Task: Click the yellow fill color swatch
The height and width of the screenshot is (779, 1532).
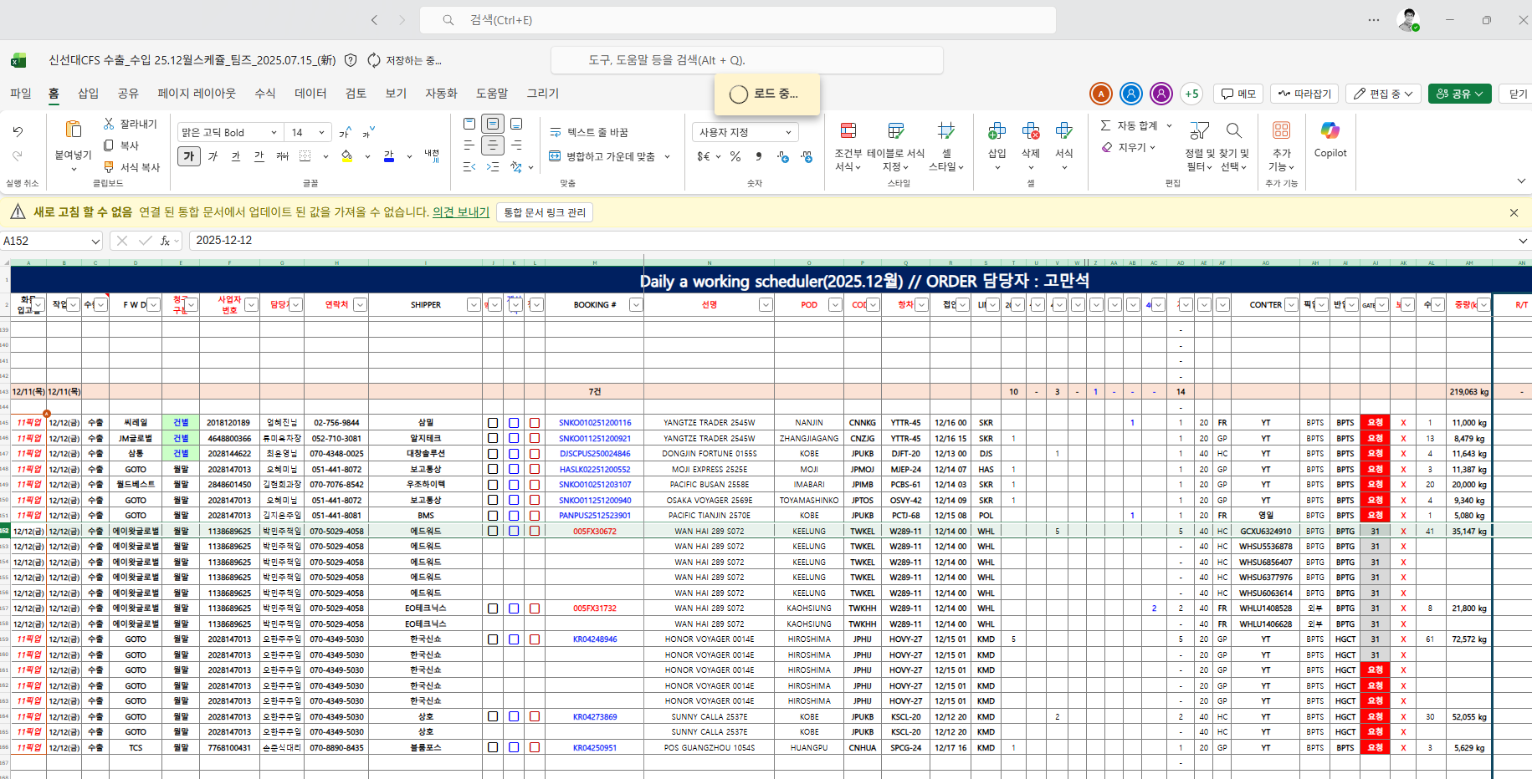Action: tap(347, 156)
